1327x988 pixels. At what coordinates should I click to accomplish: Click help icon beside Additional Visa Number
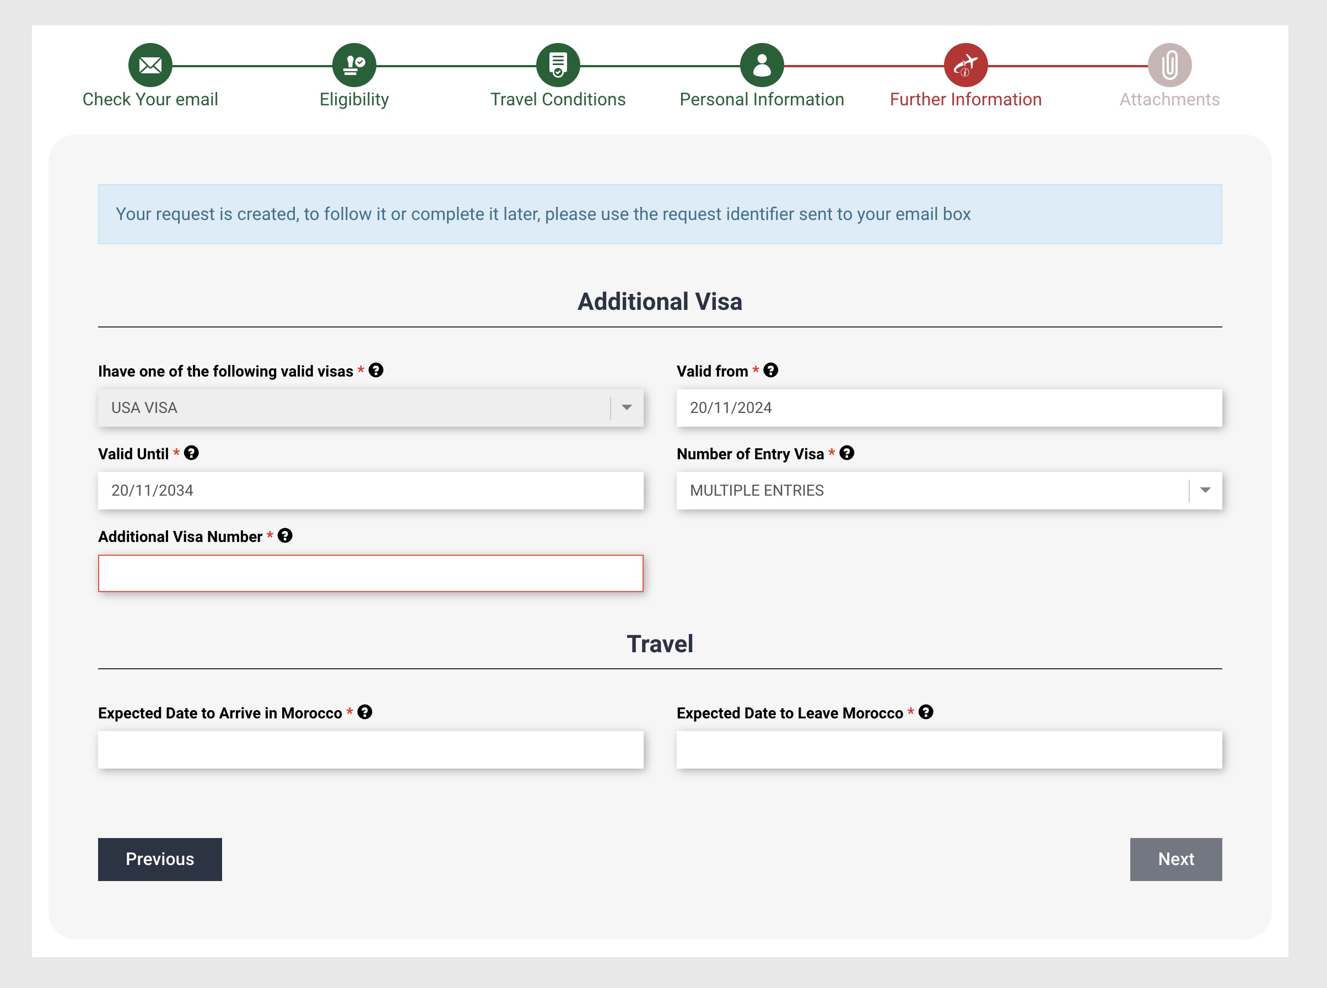click(x=285, y=535)
